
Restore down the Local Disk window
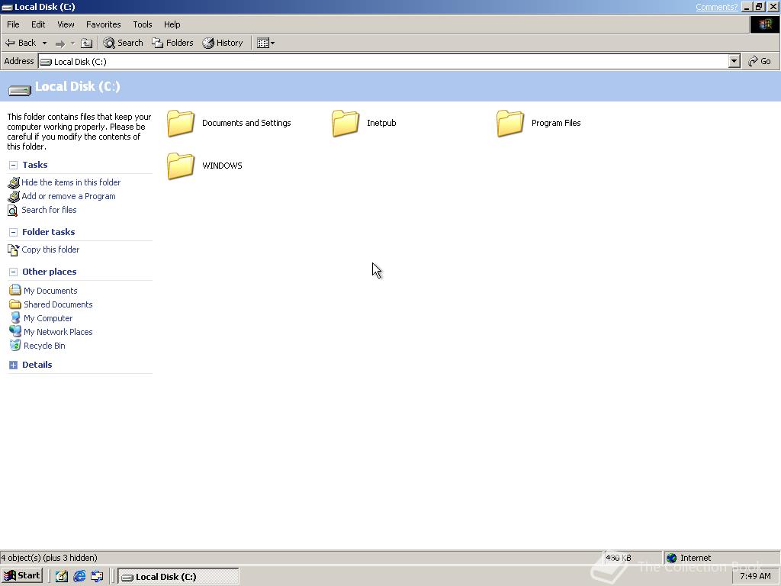[x=759, y=7]
